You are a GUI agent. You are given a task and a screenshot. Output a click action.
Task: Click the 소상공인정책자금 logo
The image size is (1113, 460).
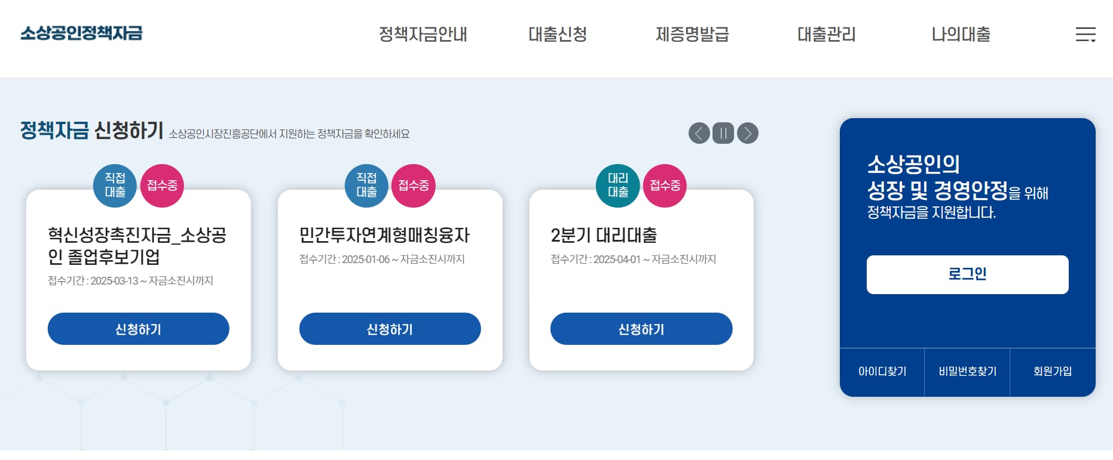[x=84, y=34]
